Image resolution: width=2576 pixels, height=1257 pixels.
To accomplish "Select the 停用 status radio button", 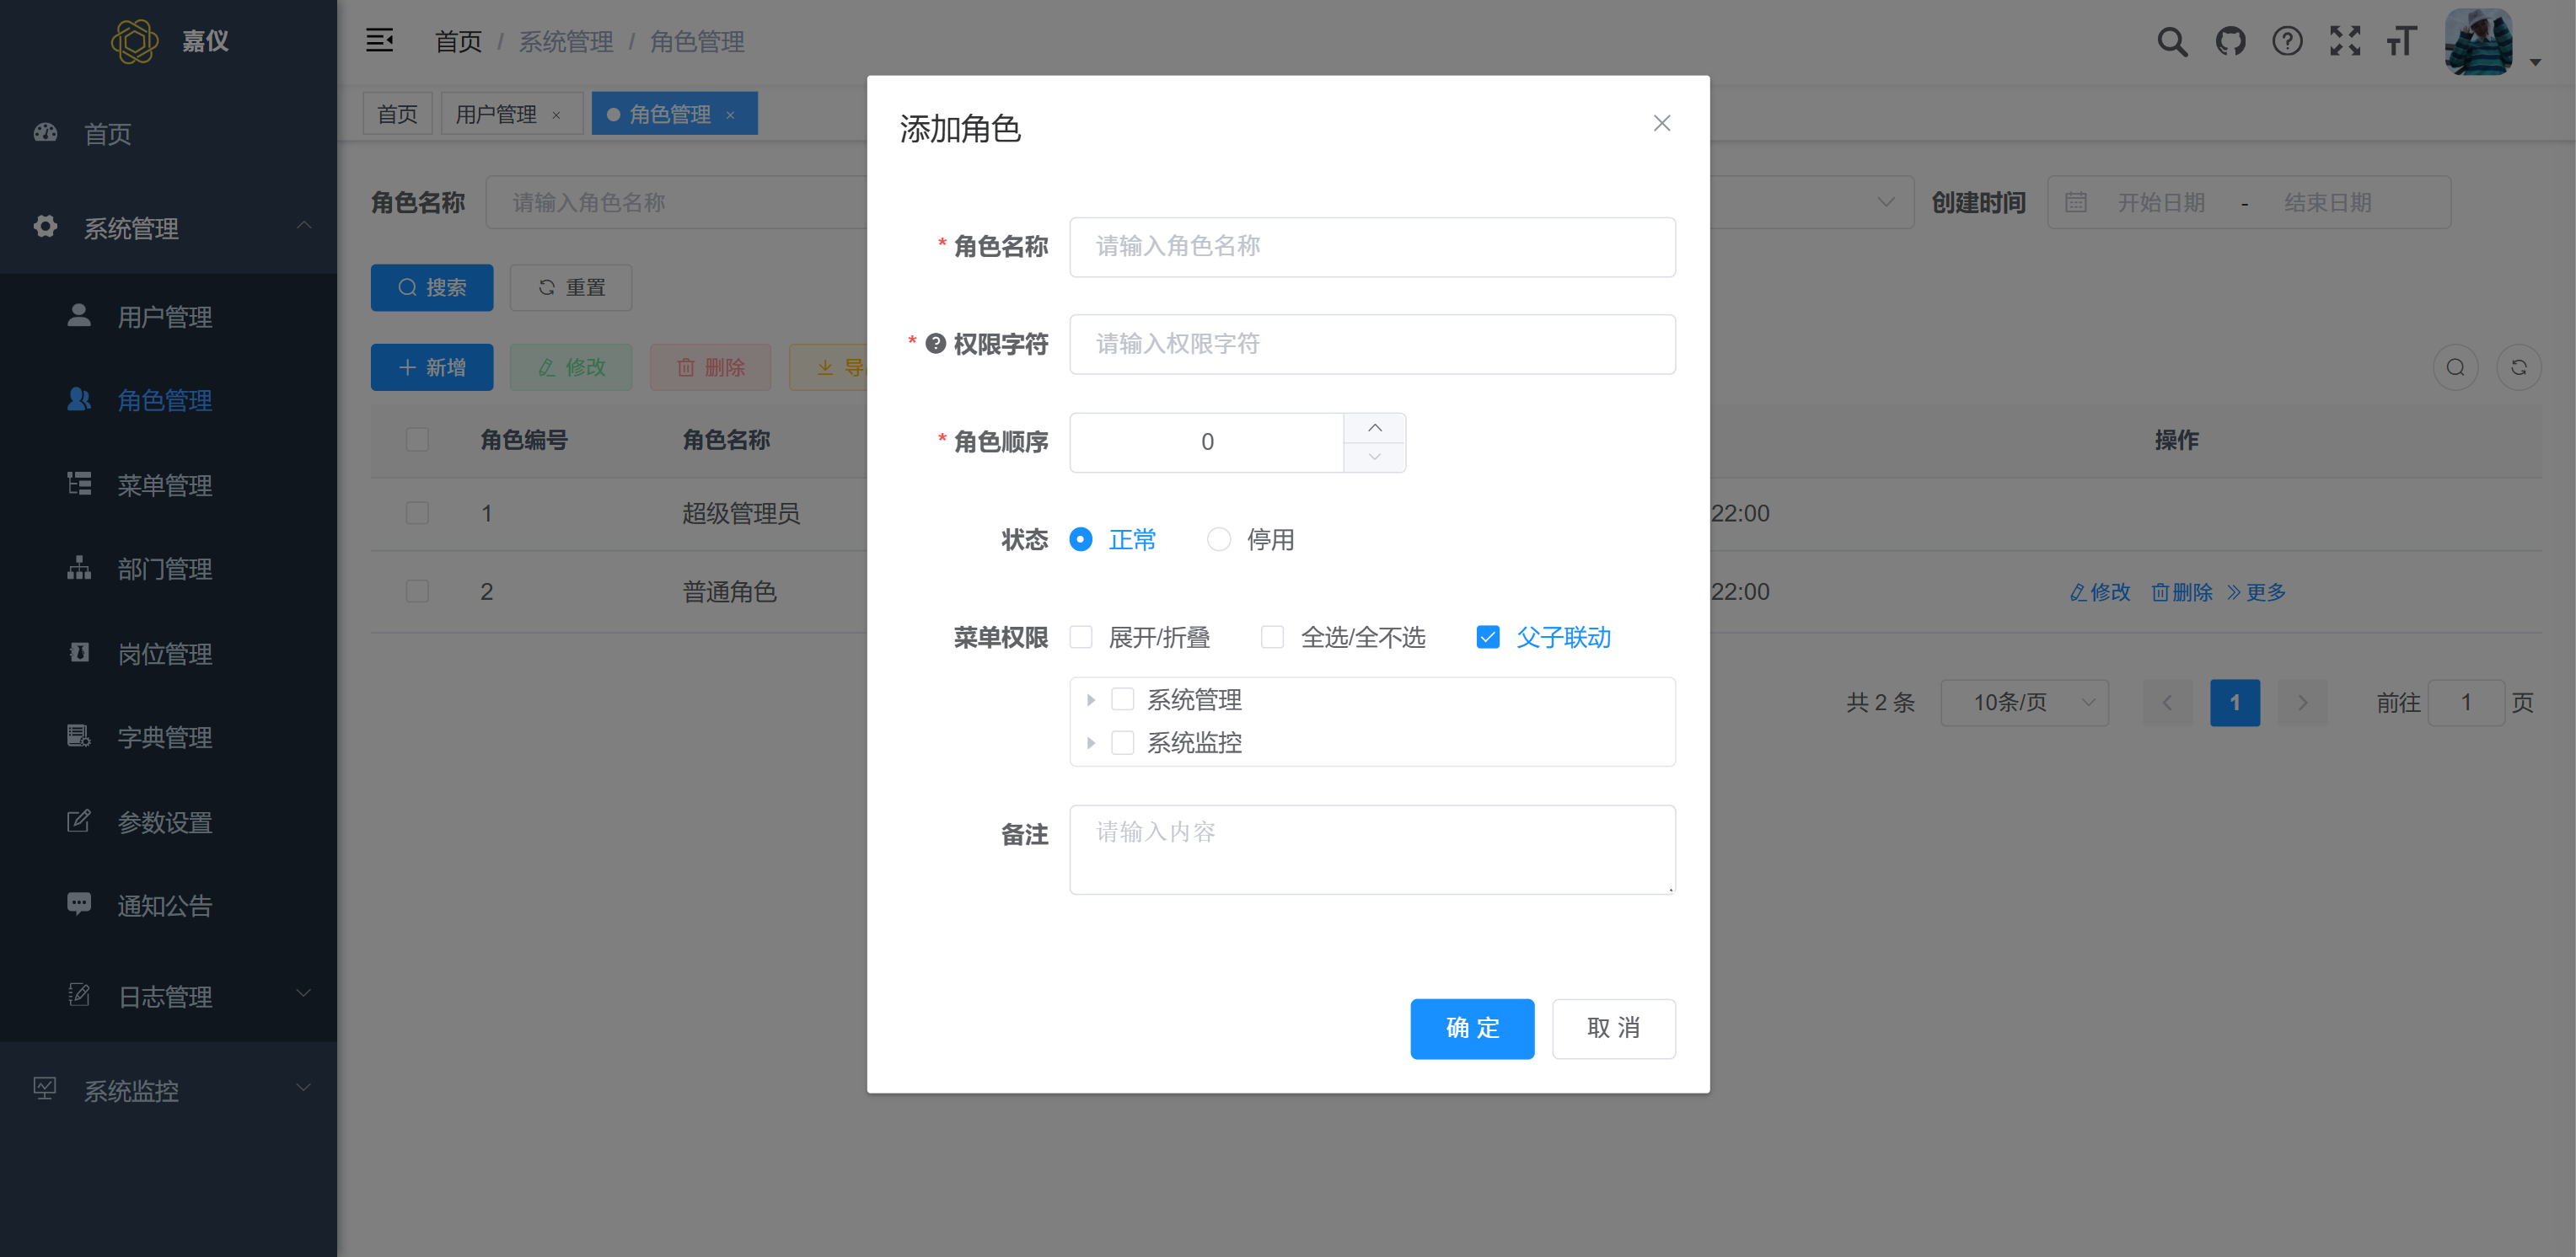I will [x=1218, y=539].
